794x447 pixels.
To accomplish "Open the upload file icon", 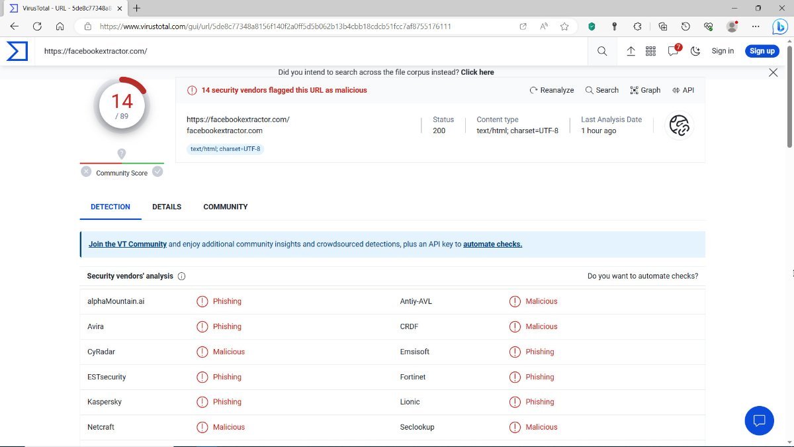I will (631, 51).
